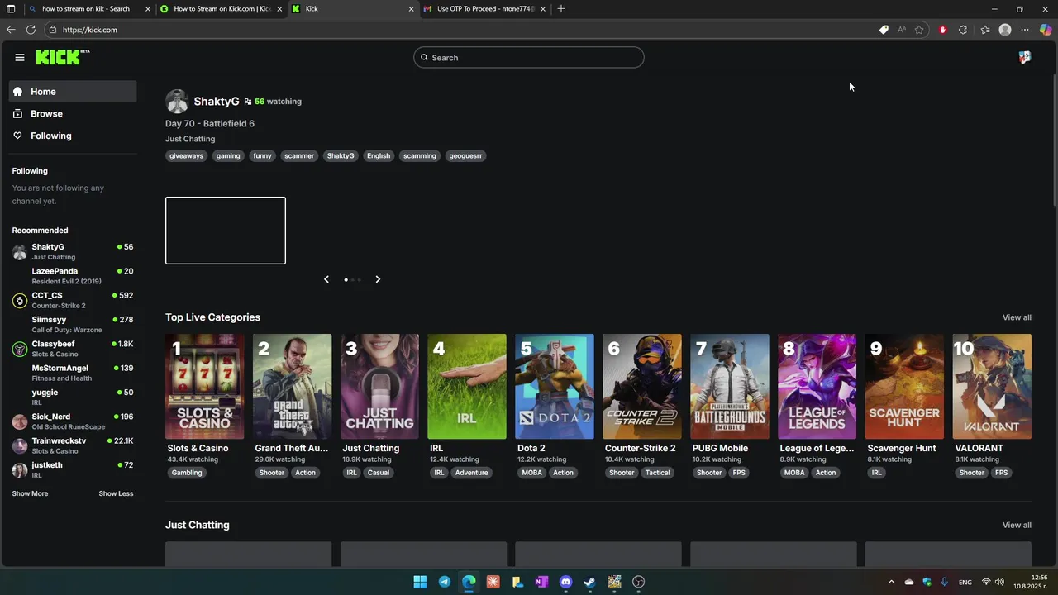
Task: Go back to previous page
Action: point(11,30)
